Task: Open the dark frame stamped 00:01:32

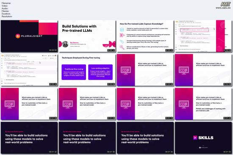Action: pos(29,138)
